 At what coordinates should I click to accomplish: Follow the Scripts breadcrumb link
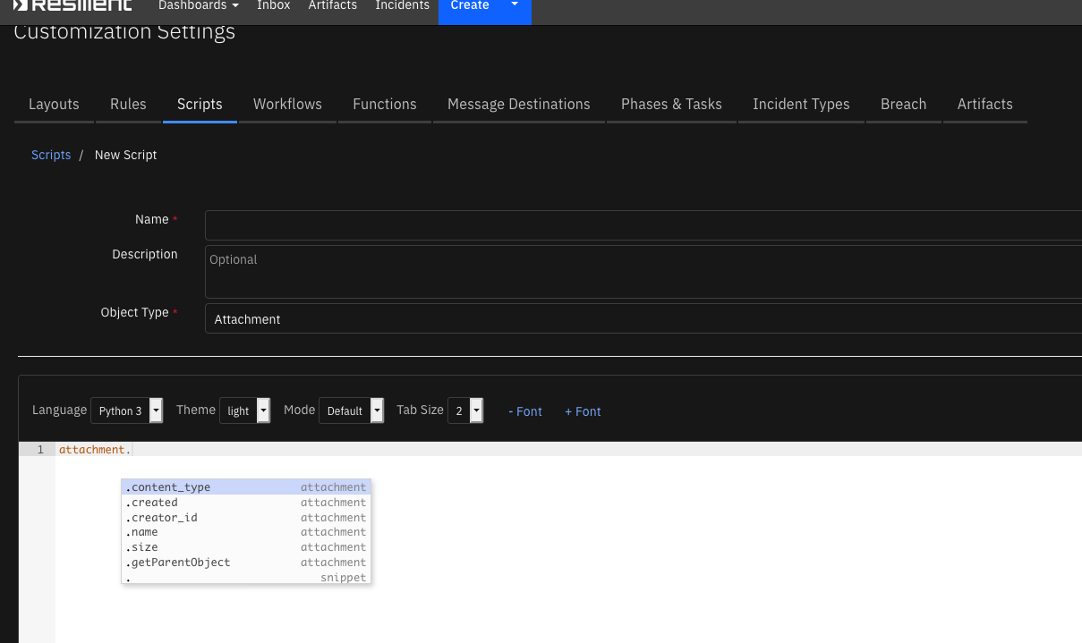(x=51, y=155)
